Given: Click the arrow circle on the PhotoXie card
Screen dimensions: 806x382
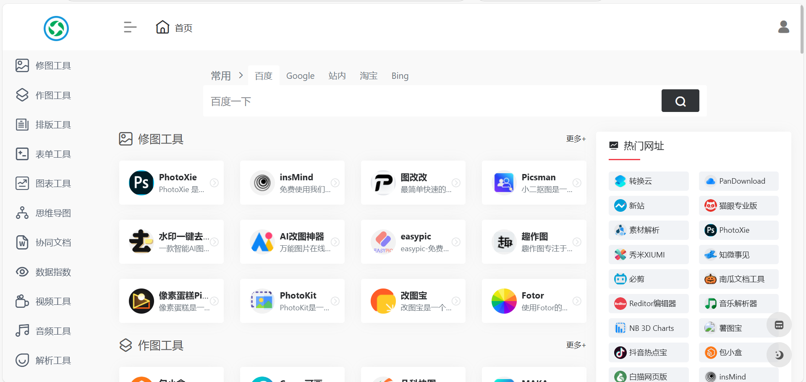Looking at the screenshot, I should [x=215, y=183].
